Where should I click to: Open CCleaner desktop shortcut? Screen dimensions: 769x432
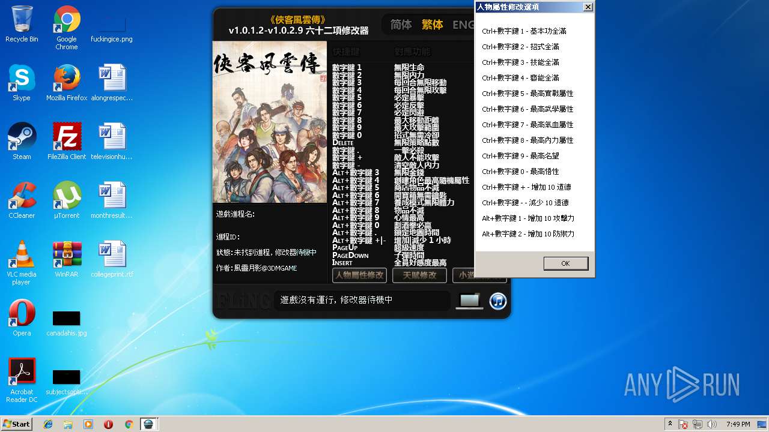(22, 200)
